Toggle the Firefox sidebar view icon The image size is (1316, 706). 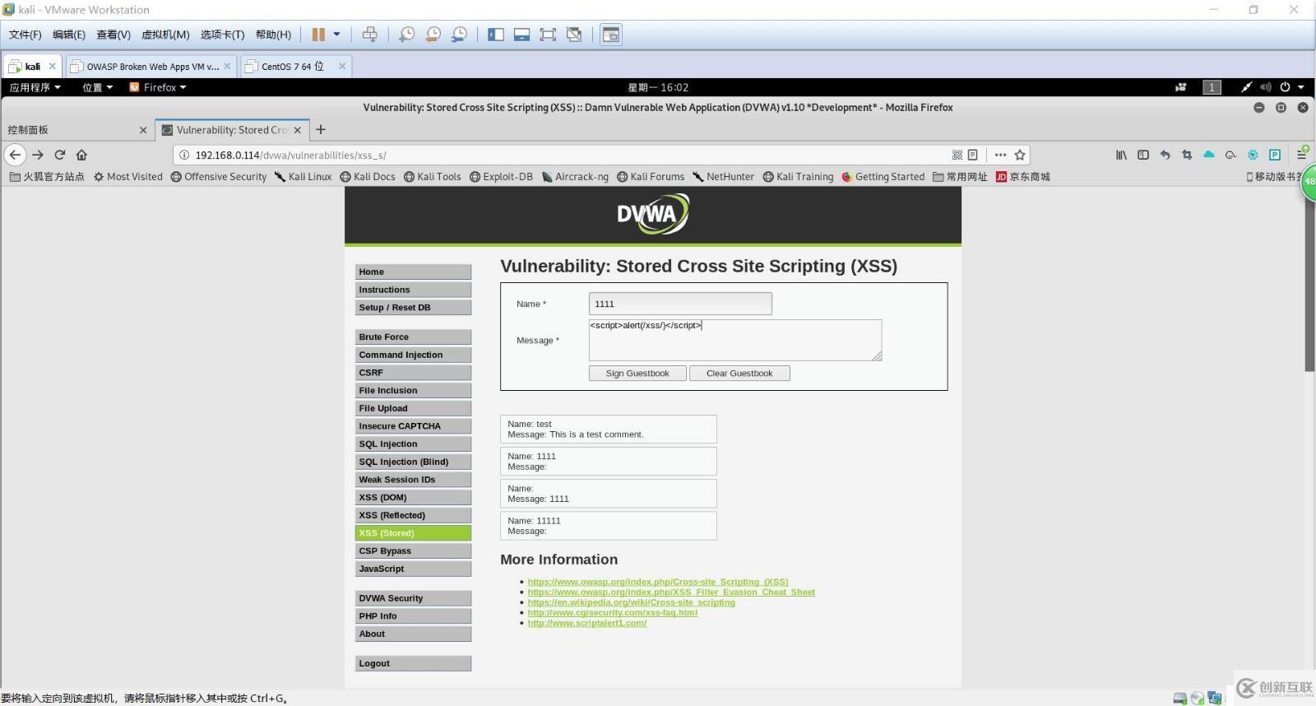point(1143,155)
